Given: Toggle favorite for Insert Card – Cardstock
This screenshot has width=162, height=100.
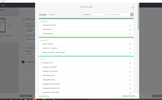Looking at the screenshot, I should tap(130, 49).
